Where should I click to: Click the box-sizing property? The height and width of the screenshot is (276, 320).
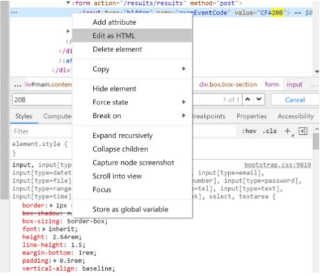(65, 221)
